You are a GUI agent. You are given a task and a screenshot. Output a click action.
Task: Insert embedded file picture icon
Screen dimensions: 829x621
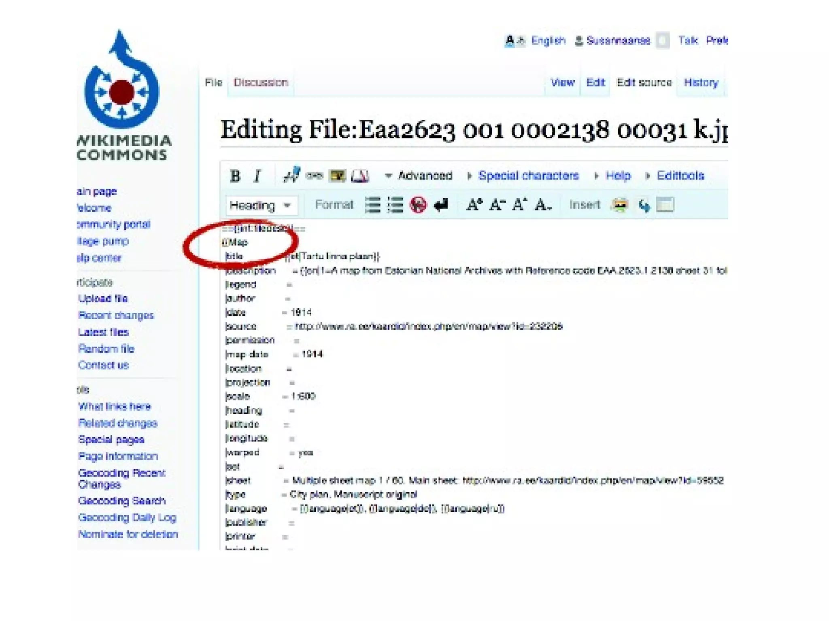pyautogui.click(x=338, y=176)
